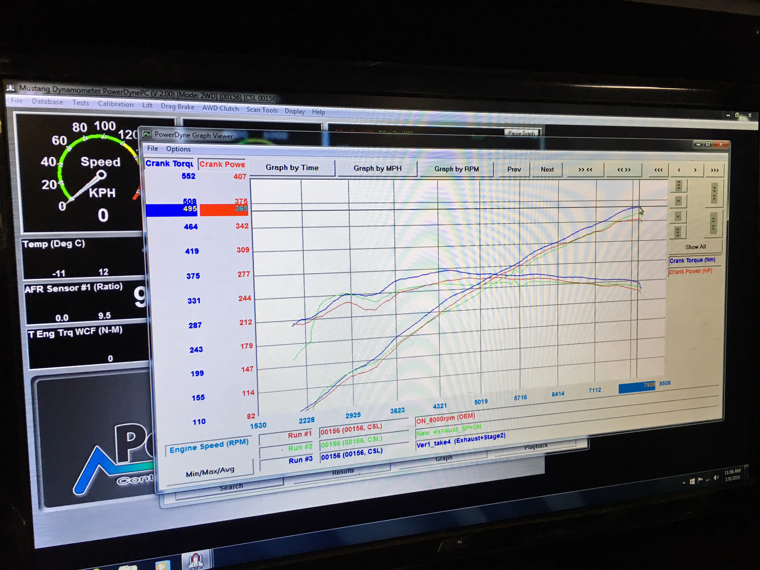Open the Scan Tools menu
This screenshot has height=570, width=760.
262,110
